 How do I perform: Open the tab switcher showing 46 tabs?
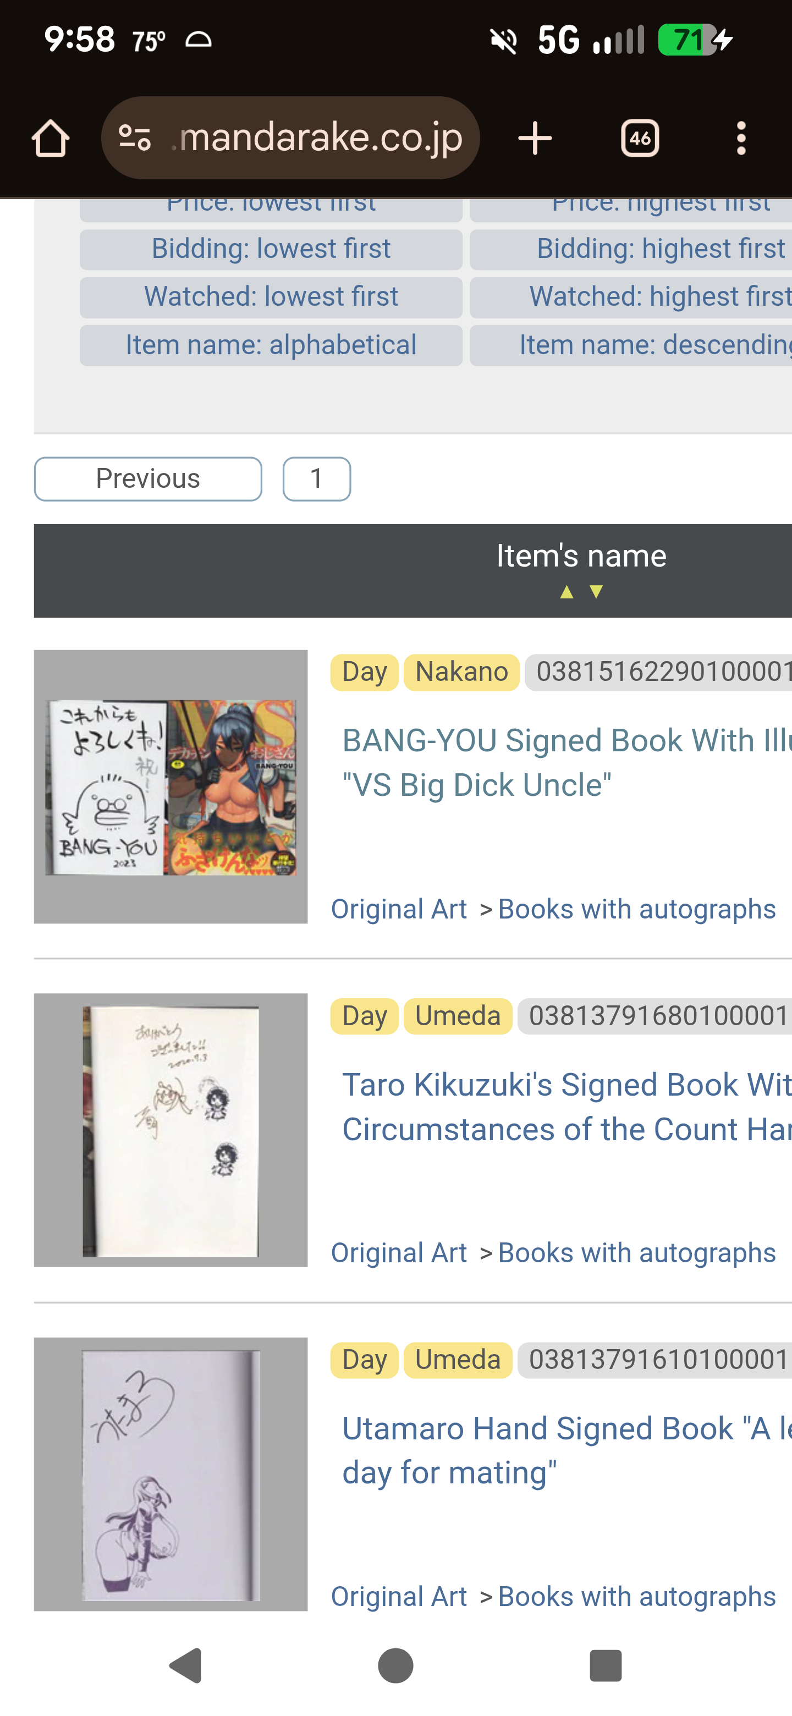click(640, 139)
